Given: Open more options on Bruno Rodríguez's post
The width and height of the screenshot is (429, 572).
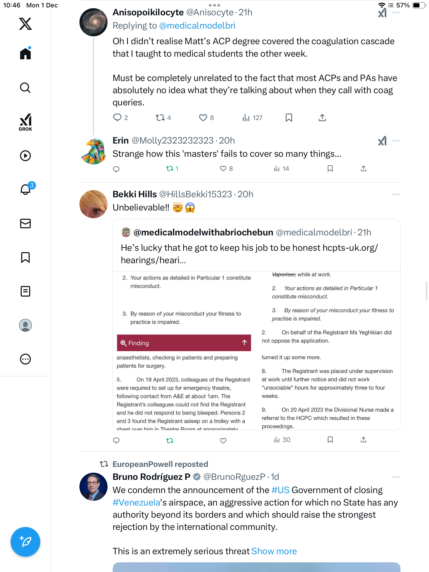Looking at the screenshot, I should point(396,477).
